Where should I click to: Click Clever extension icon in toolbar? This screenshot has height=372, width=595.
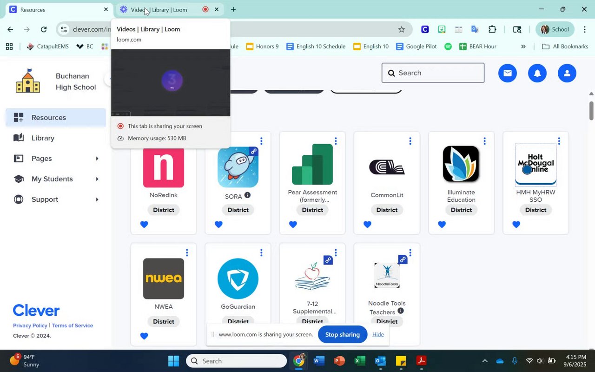pos(425,29)
